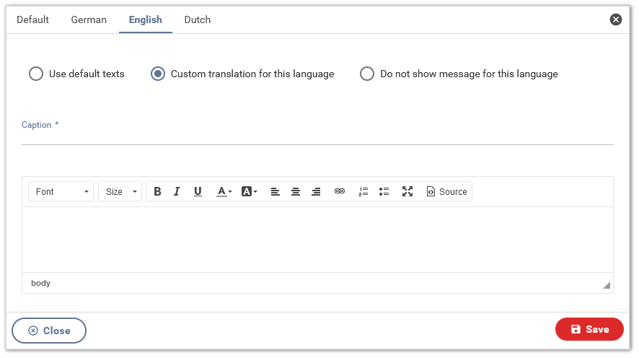Switch to the German tab
Image resolution: width=639 pixels, height=358 pixels.
(89, 19)
